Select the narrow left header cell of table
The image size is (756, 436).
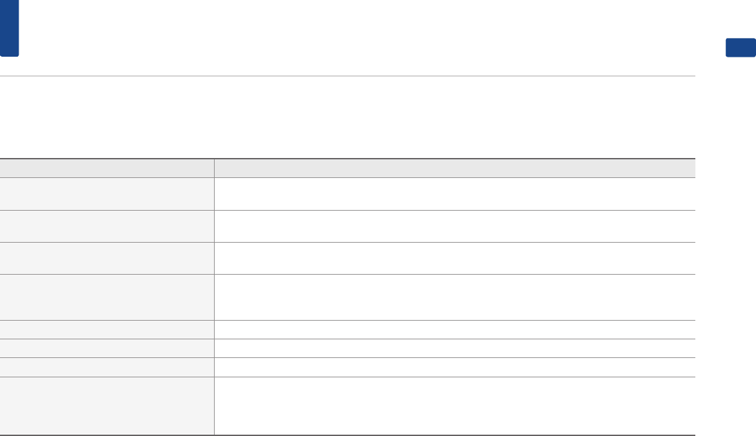point(107,168)
